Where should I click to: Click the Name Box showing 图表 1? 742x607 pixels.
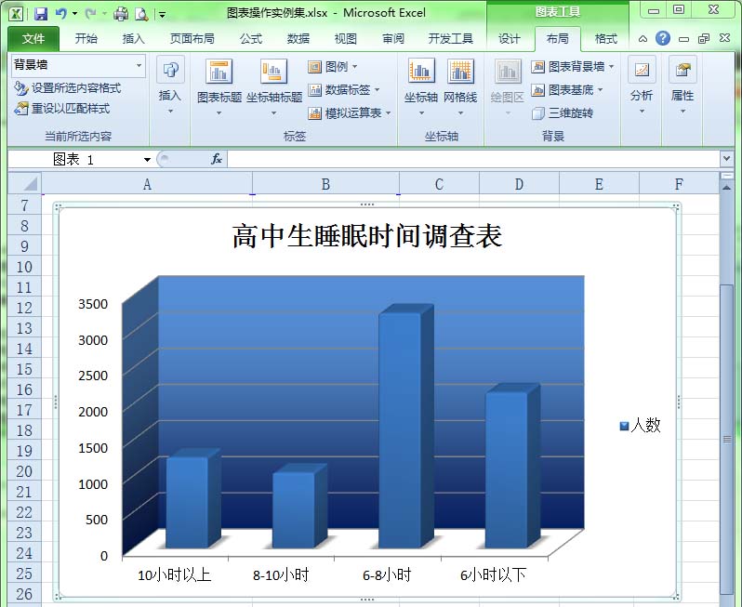pyautogui.click(x=74, y=160)
